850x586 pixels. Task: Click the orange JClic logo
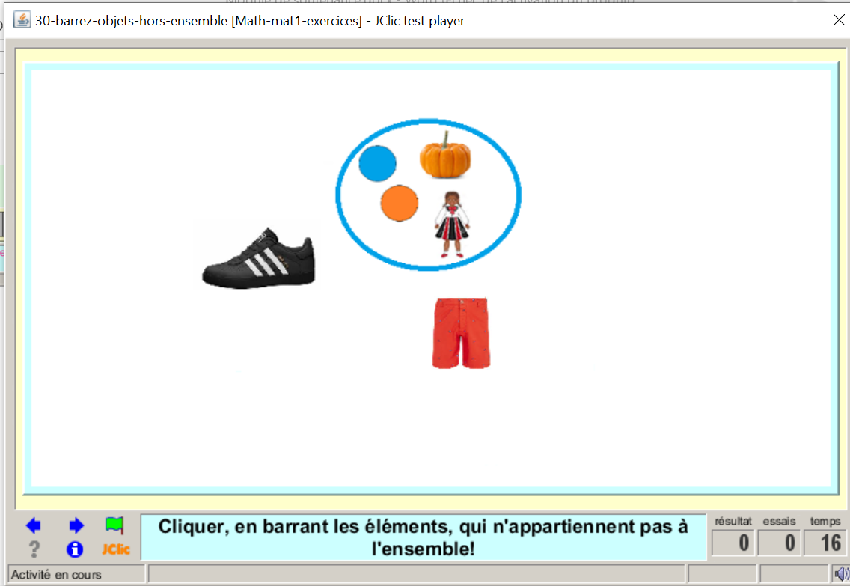click(x=116, y=549)
